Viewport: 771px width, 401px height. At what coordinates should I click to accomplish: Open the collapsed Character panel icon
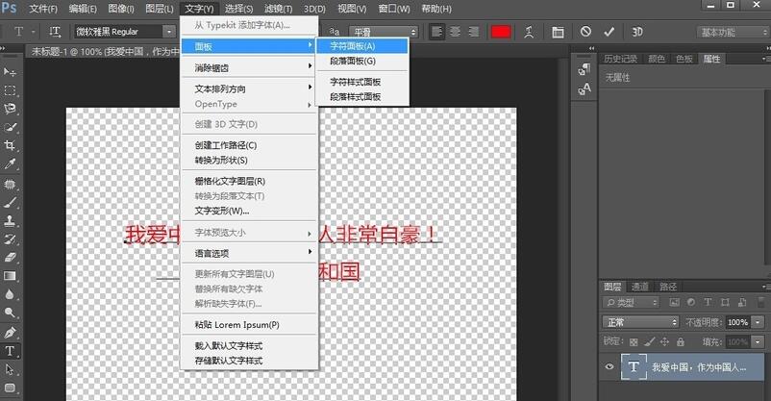coord(584,89)
